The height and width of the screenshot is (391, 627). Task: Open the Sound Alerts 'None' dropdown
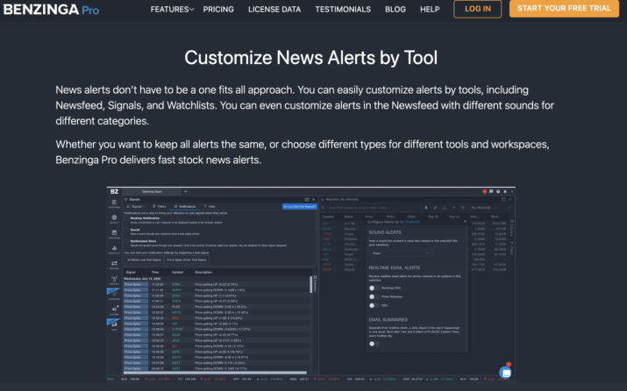[400, 253]
